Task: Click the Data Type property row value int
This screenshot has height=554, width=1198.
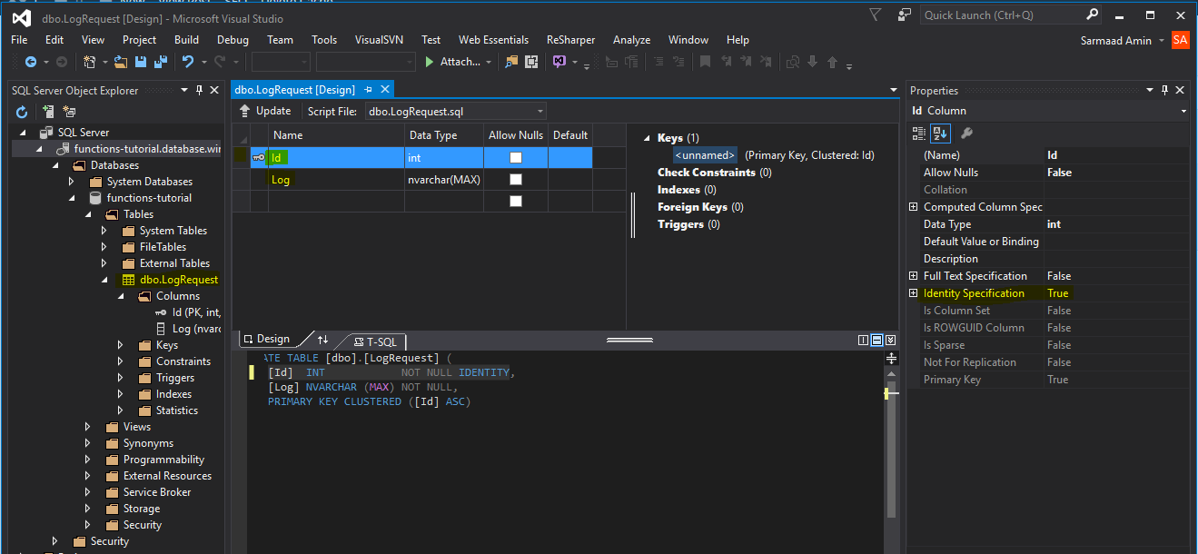Action: [x=1116, y=224]
